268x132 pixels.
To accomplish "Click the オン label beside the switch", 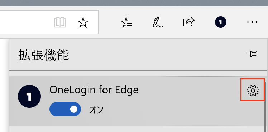I will [x=97, y=110].
